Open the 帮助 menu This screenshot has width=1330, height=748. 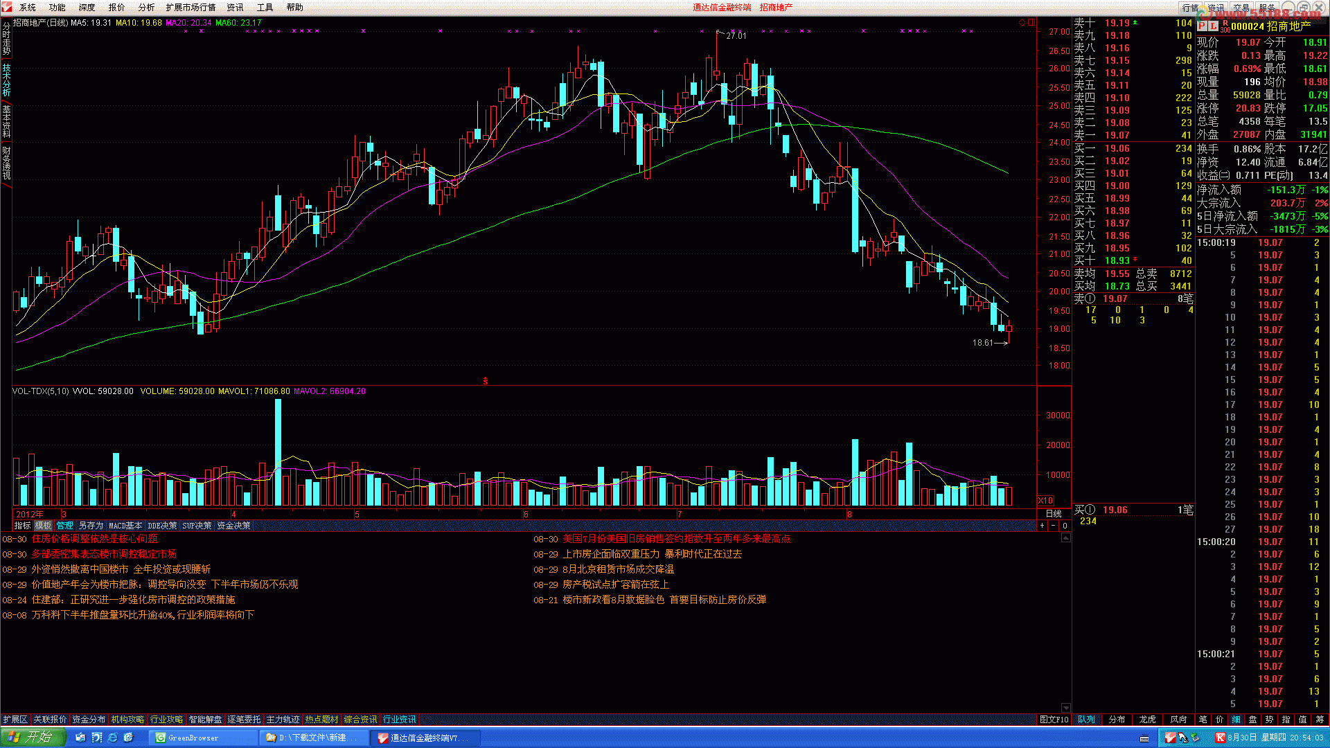295,8
